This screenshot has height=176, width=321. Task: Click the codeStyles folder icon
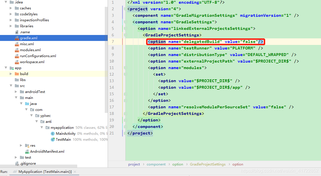(17, 14)
